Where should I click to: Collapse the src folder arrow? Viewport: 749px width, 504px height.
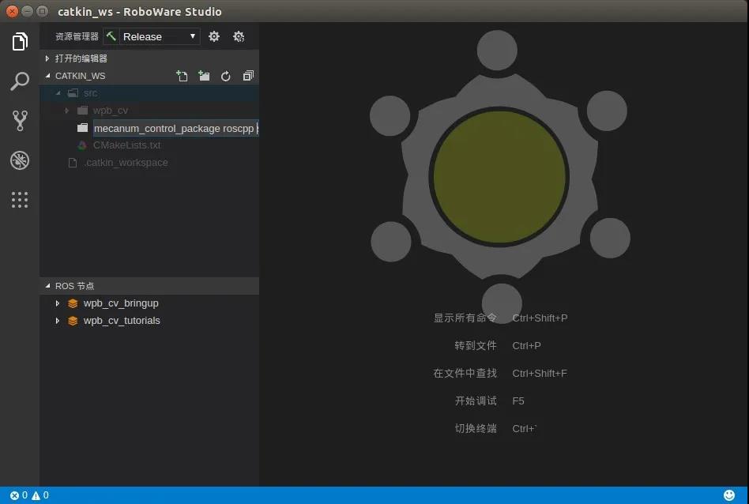coord(58,92)
